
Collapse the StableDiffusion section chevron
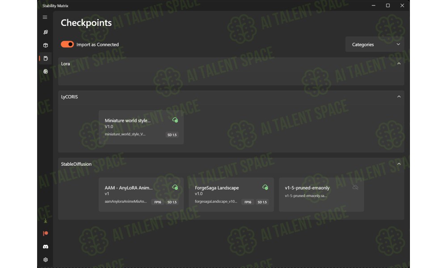coord(399,164)
